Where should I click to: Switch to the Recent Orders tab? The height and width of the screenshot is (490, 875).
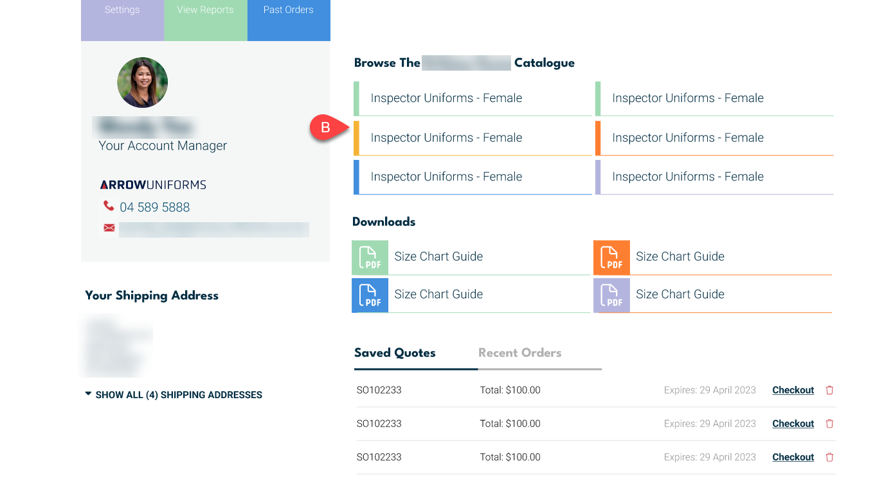coord(519,353)
